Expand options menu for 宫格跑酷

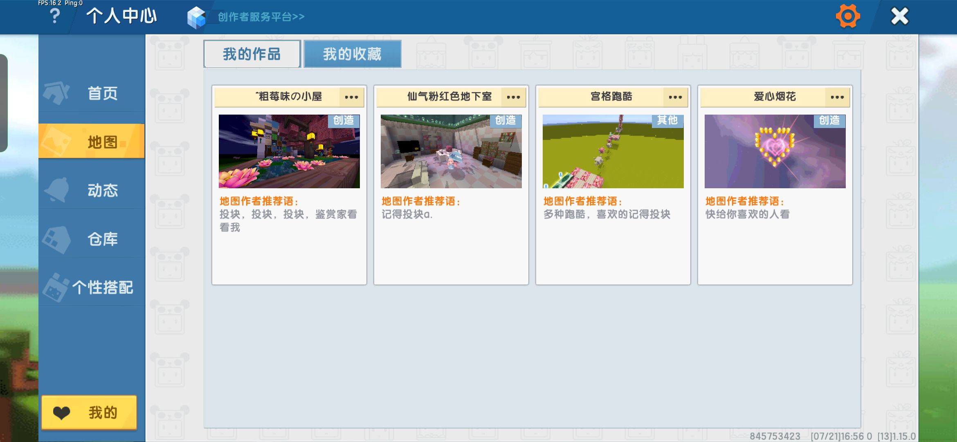[x=675, y=97]
